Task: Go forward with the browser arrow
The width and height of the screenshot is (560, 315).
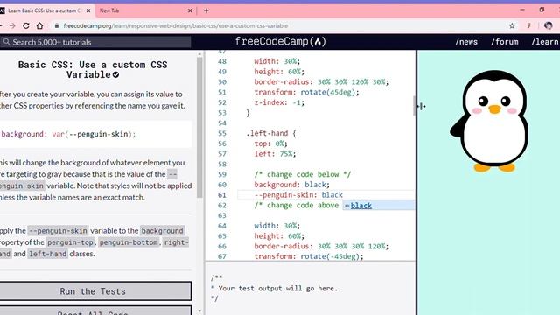Action: tap(12, 25)
